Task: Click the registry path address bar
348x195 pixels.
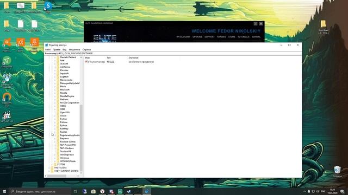Action: (173, 53)
